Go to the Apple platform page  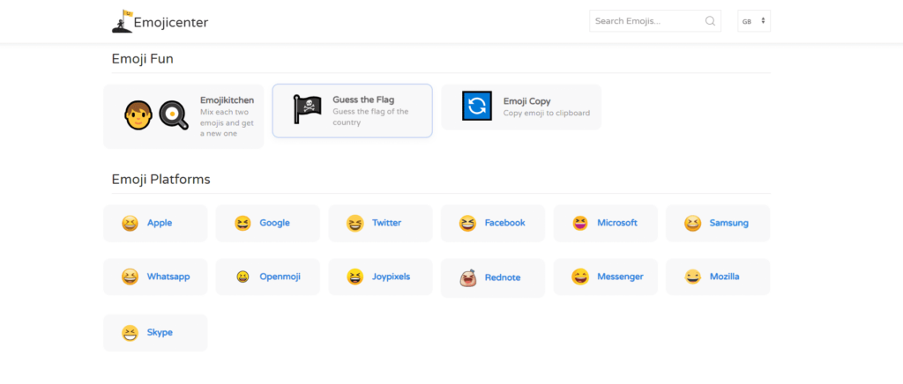[x=160, y=223]
